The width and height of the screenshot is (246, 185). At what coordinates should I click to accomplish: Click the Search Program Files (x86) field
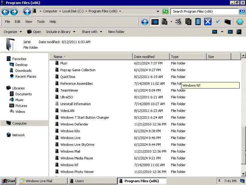204,11
